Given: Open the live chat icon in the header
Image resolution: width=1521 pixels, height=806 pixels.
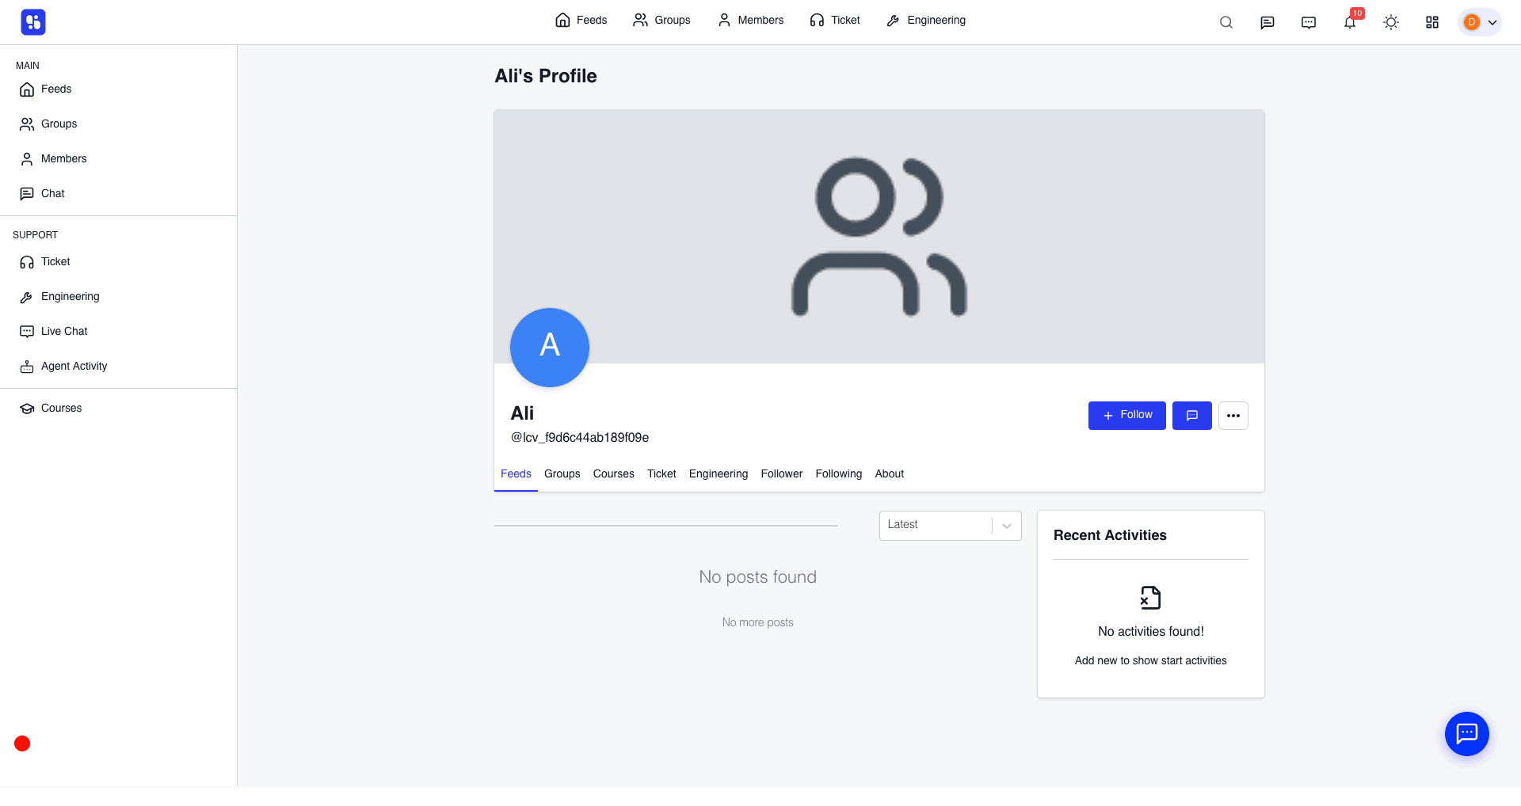Looking at the screenshot, I should coord(1309,22).
